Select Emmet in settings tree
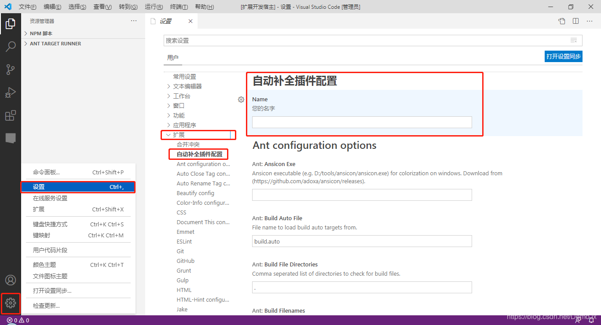 pyautogui.click(x=186, y=232)
